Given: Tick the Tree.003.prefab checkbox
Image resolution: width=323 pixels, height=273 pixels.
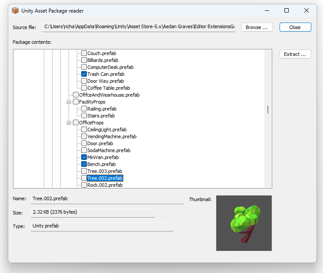Looking at the screenshot, I should click(84, 171).
